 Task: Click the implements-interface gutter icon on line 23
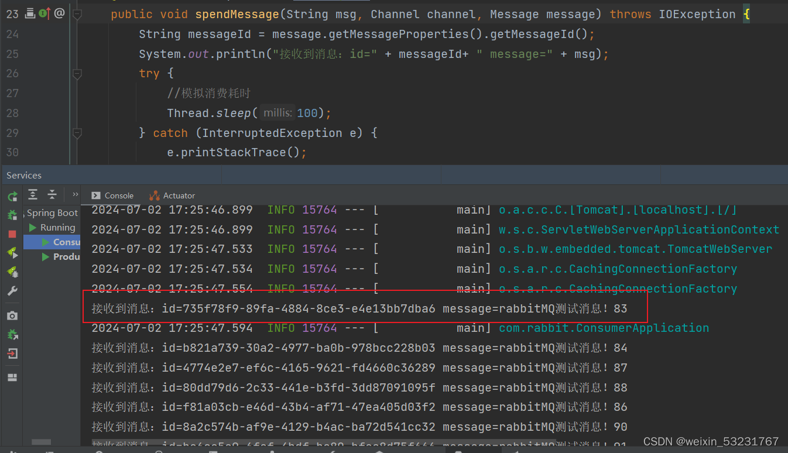pos(44,13)
